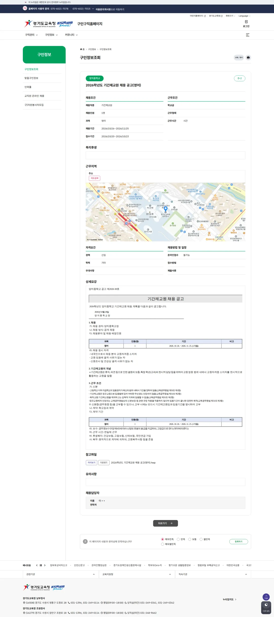Click the TOP scroll-up button
The height and width of the screenshot is (617, 274).
266,597
